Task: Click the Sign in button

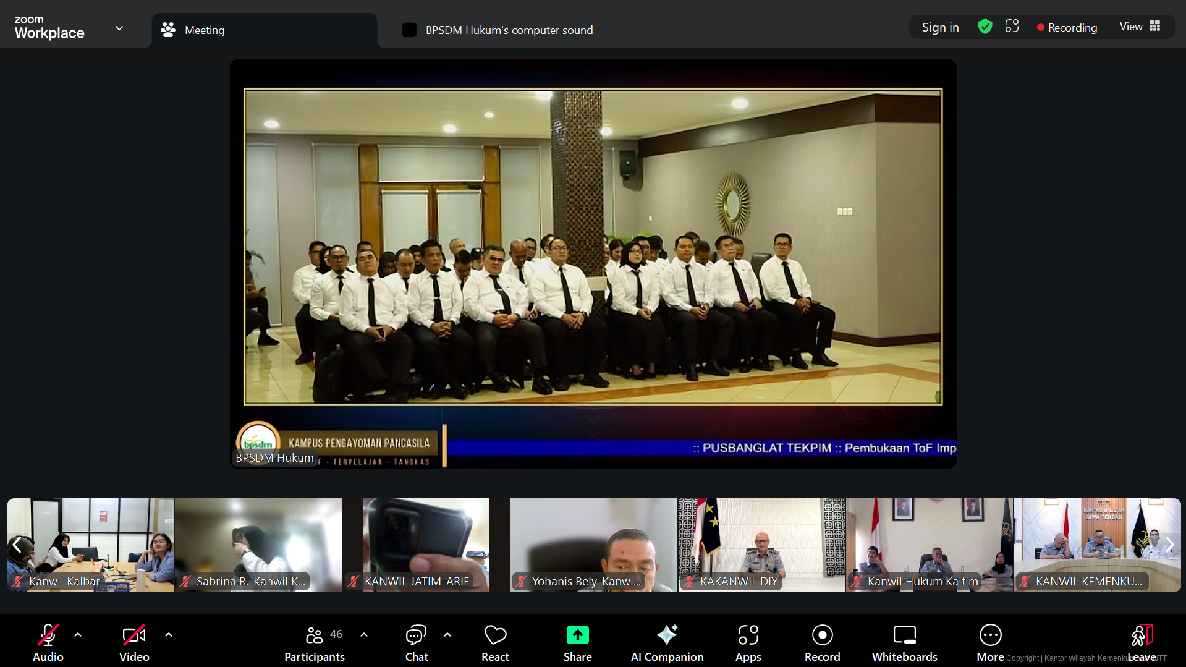Action: click(940, 27)
